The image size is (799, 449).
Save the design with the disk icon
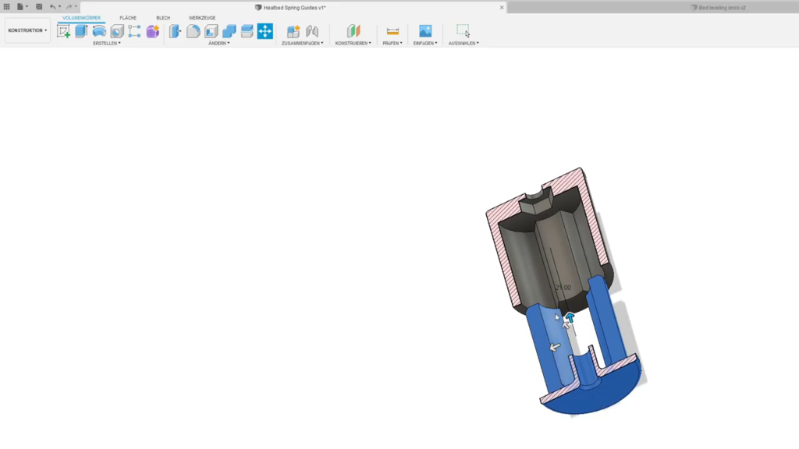(x=39, y=6)
